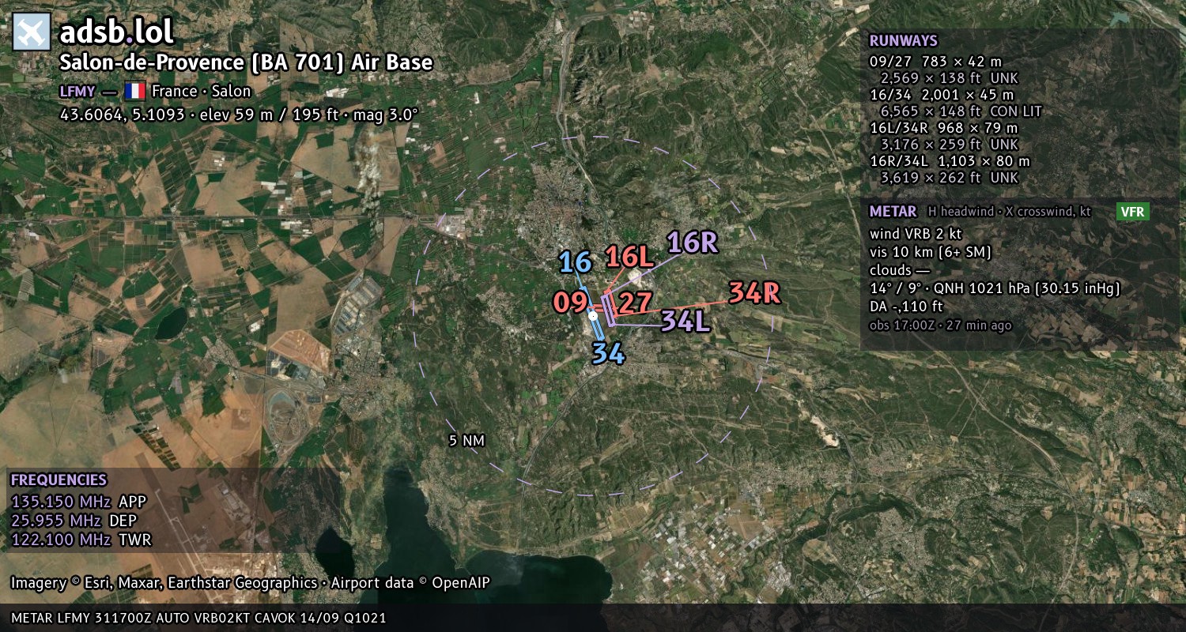Click the 135.150 MHz APP frequency

click(78, 502)
